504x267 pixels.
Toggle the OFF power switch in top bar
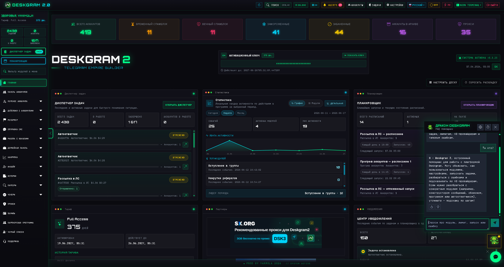pos(434,5)
